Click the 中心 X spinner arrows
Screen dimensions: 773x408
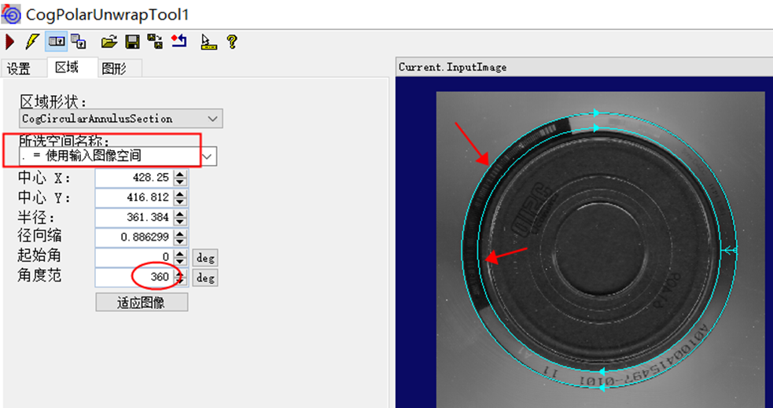pyautogui.click(x=180, y=178)
